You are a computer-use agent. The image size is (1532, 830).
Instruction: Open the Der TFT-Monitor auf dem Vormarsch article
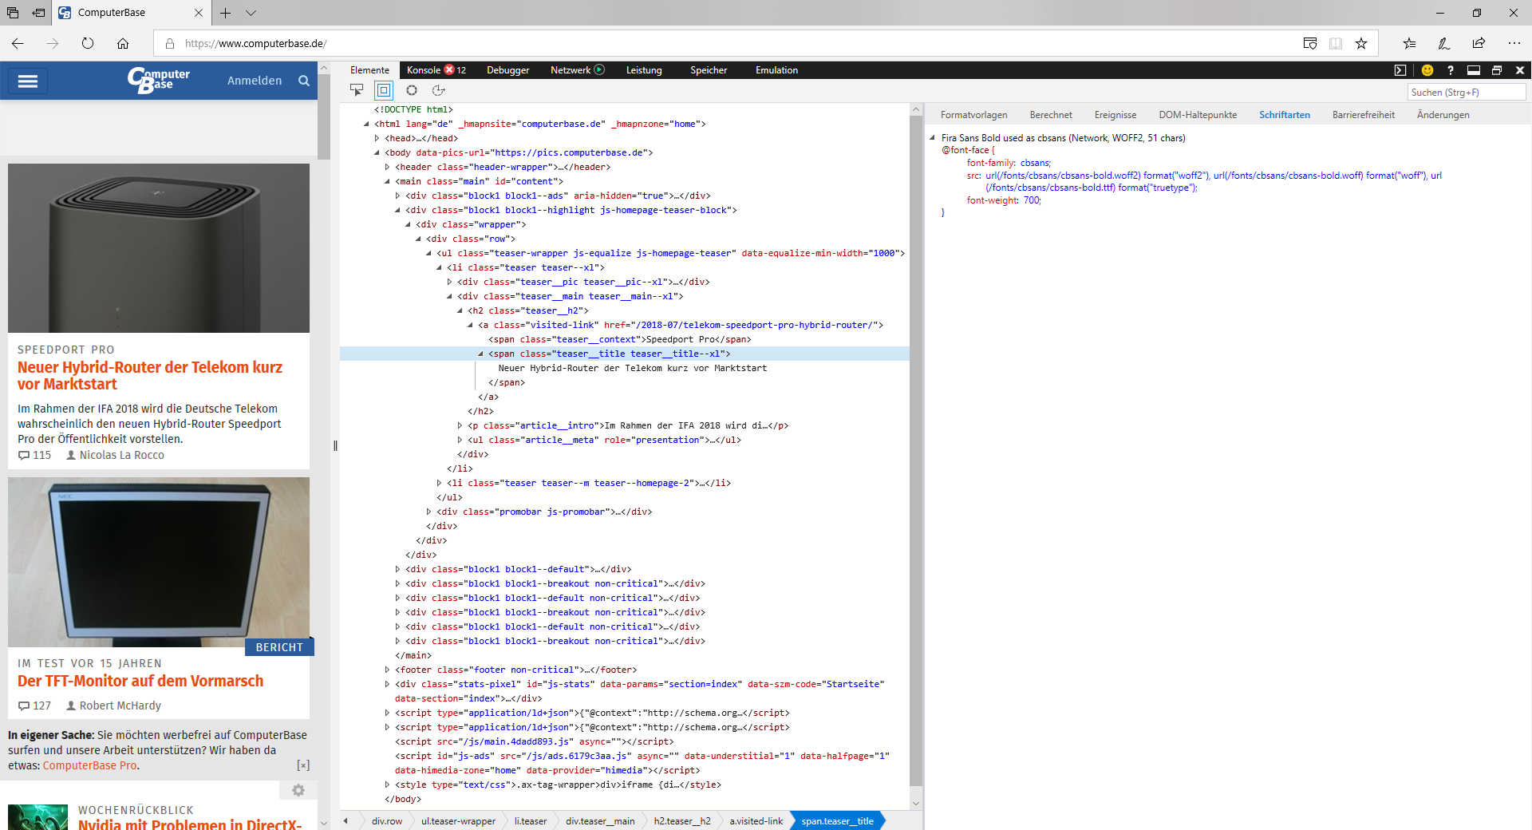tap(140, 681)
